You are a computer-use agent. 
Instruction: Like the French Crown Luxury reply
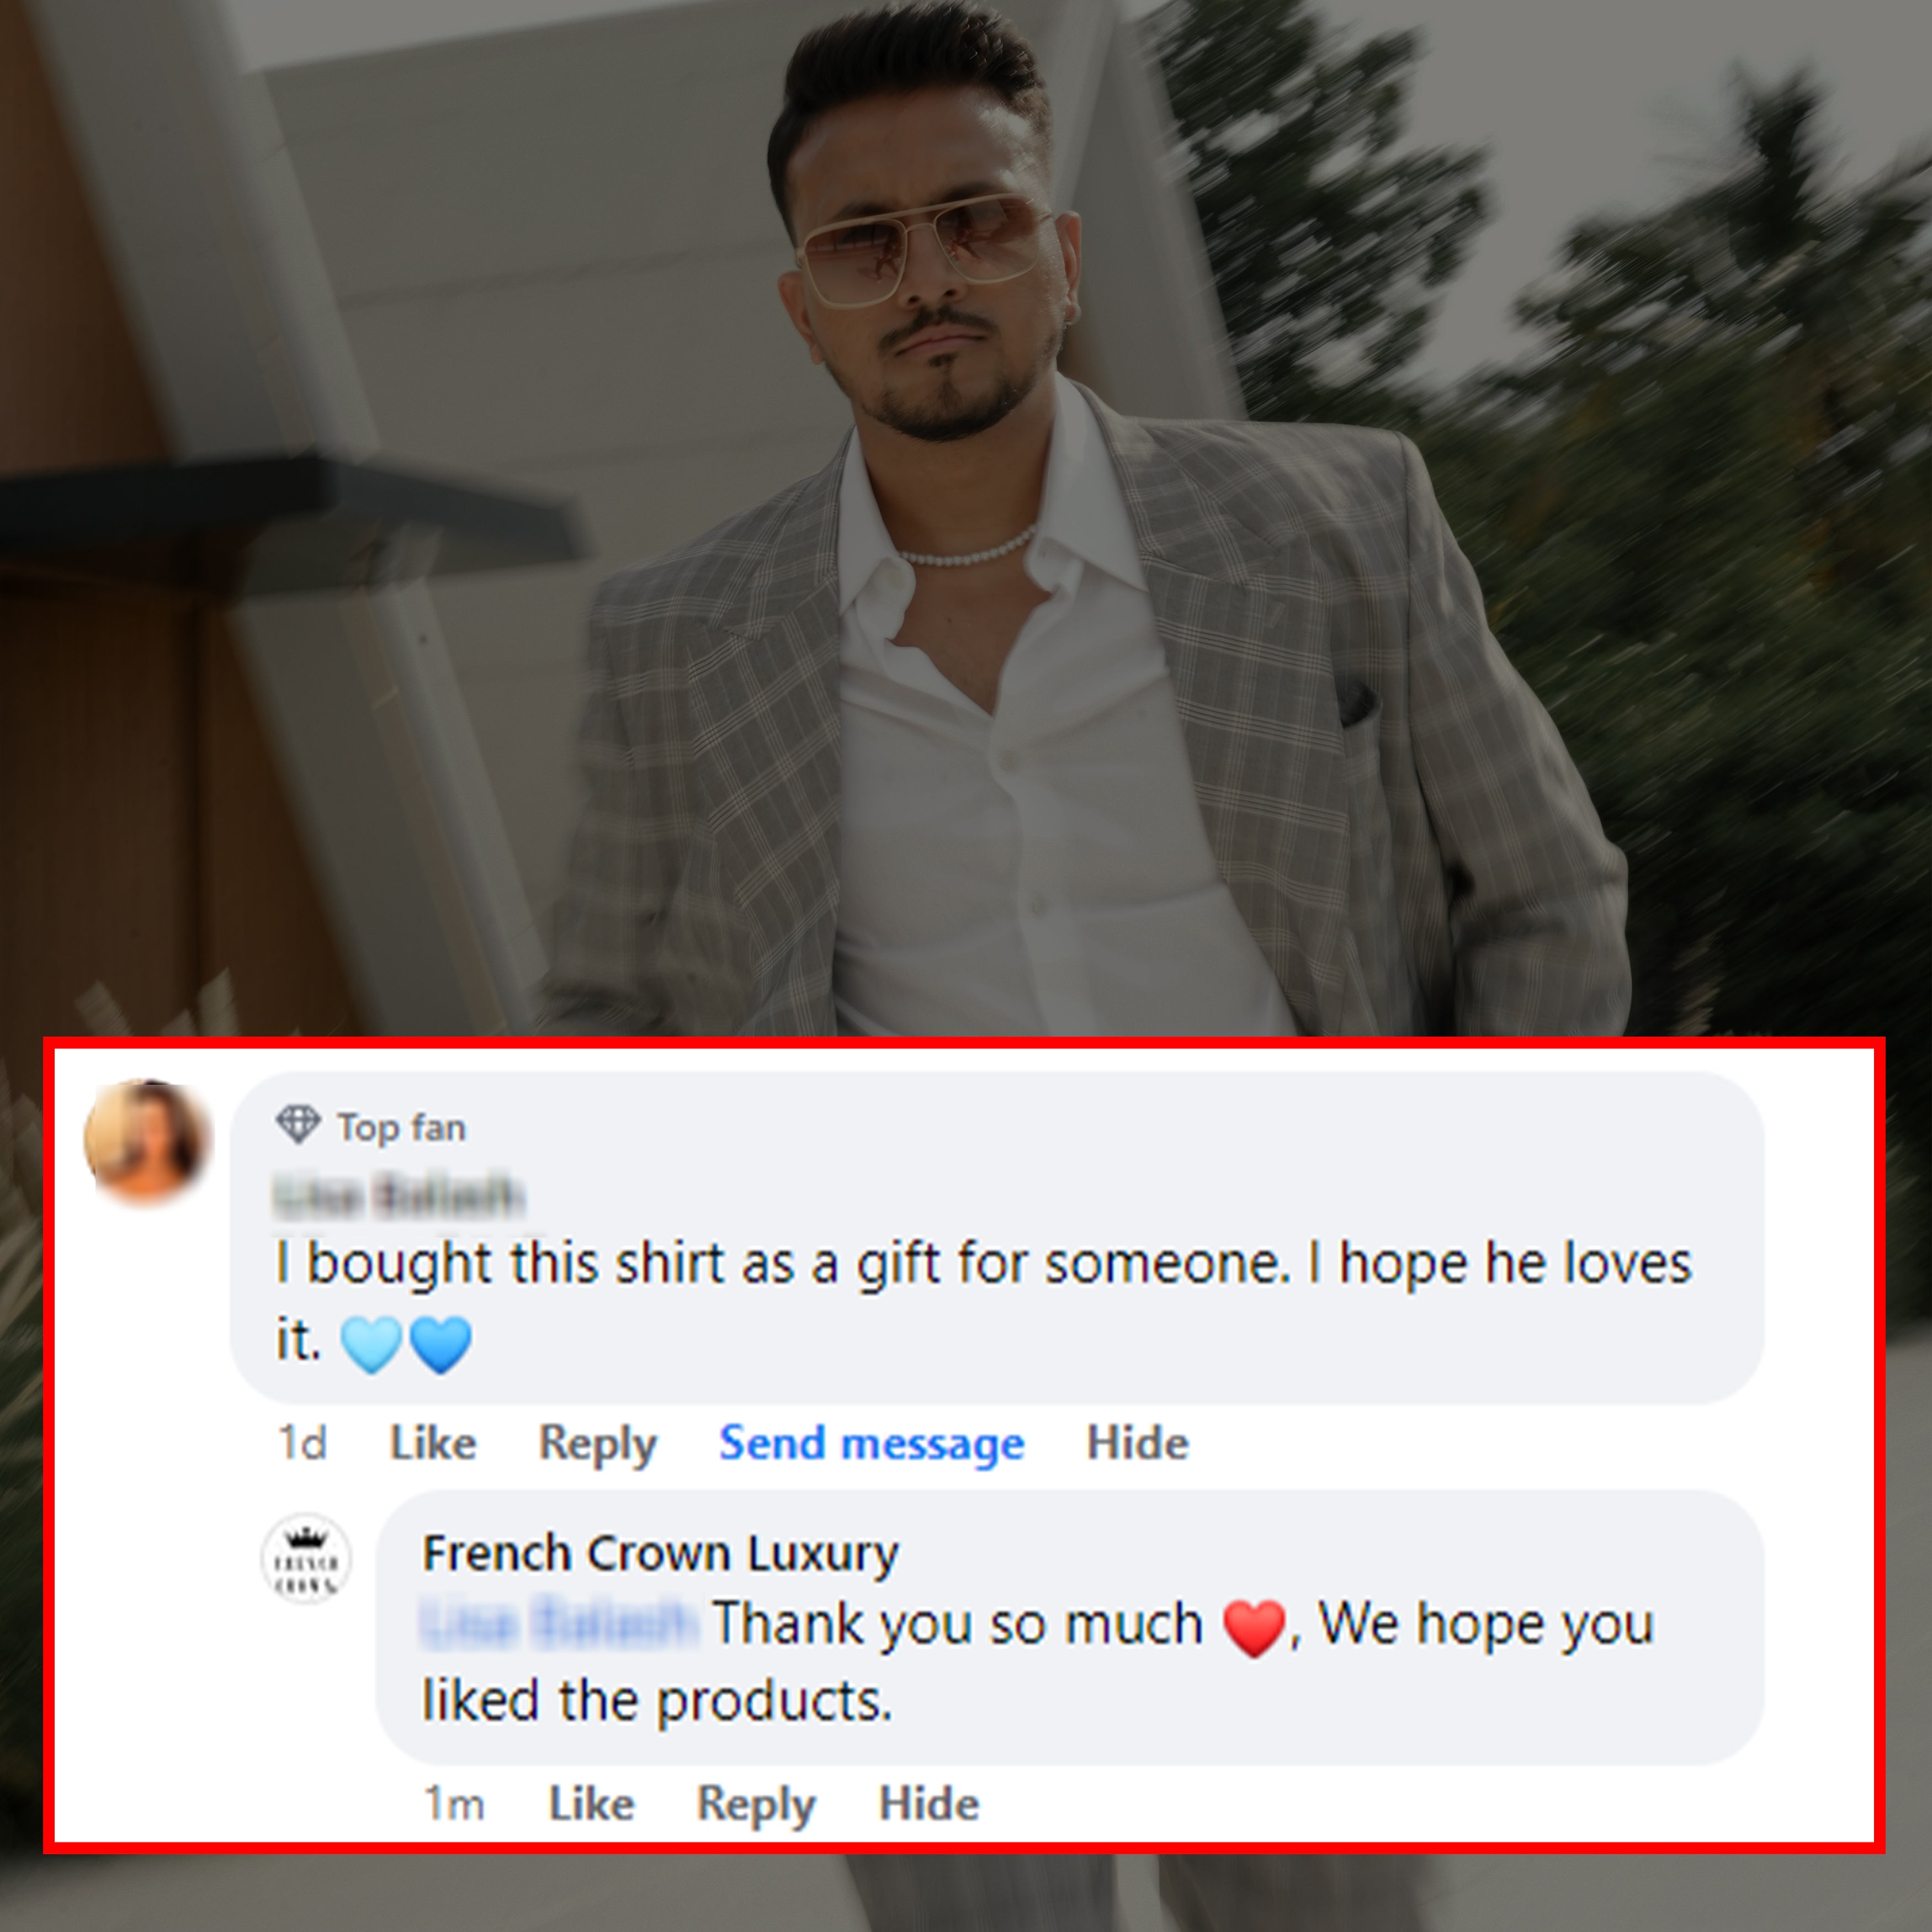point(591,1804)
